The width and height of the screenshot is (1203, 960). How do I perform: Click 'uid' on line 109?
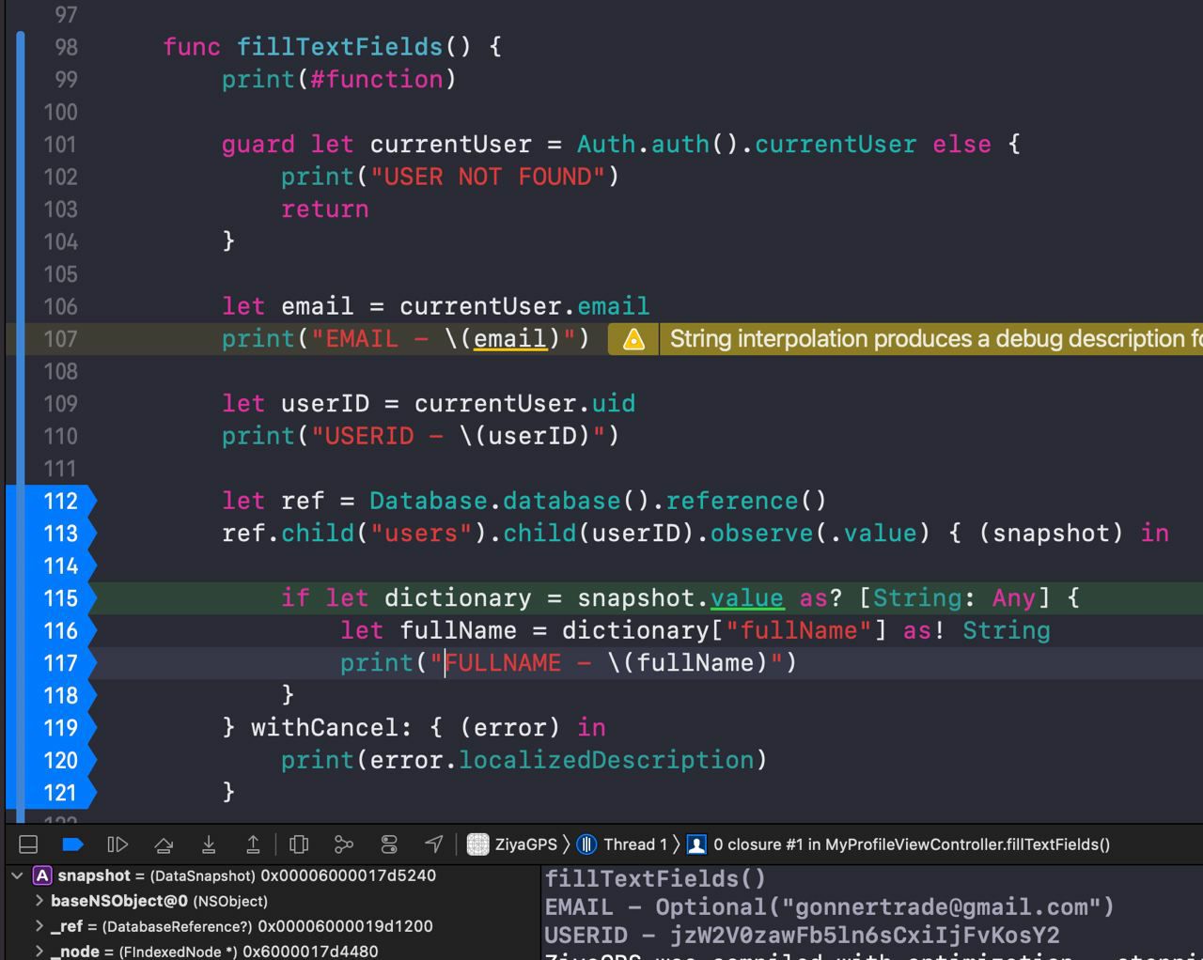coord(614,404)
